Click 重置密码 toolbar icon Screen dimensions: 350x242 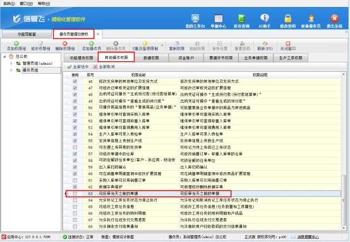243,43
